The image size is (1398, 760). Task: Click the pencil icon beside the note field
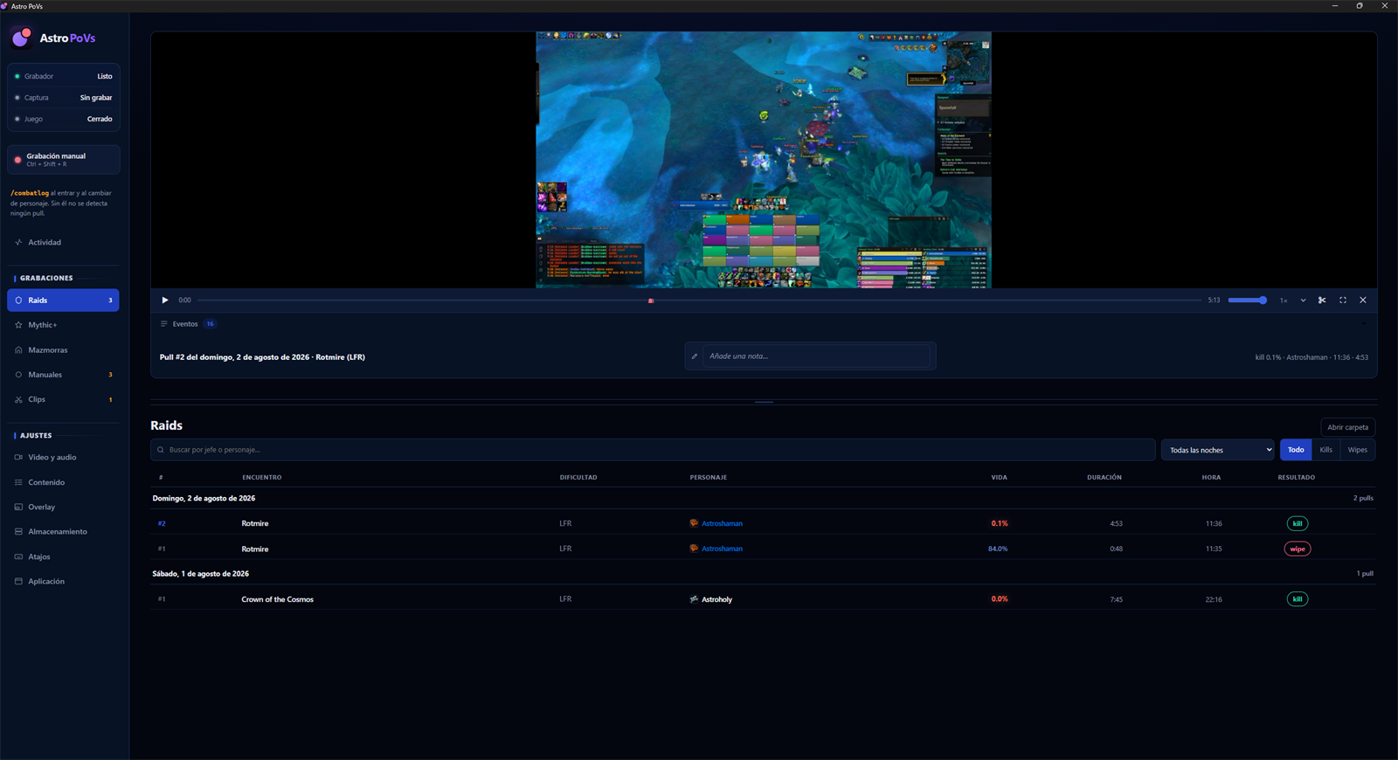pyautogui.click(x=695, y=356)
